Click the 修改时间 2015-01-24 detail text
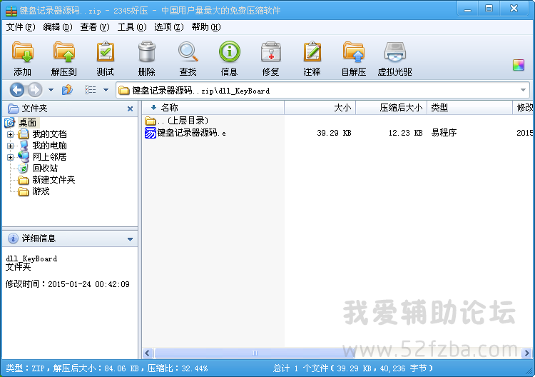This screenshot has height=377, width=535. pos(68,284)
